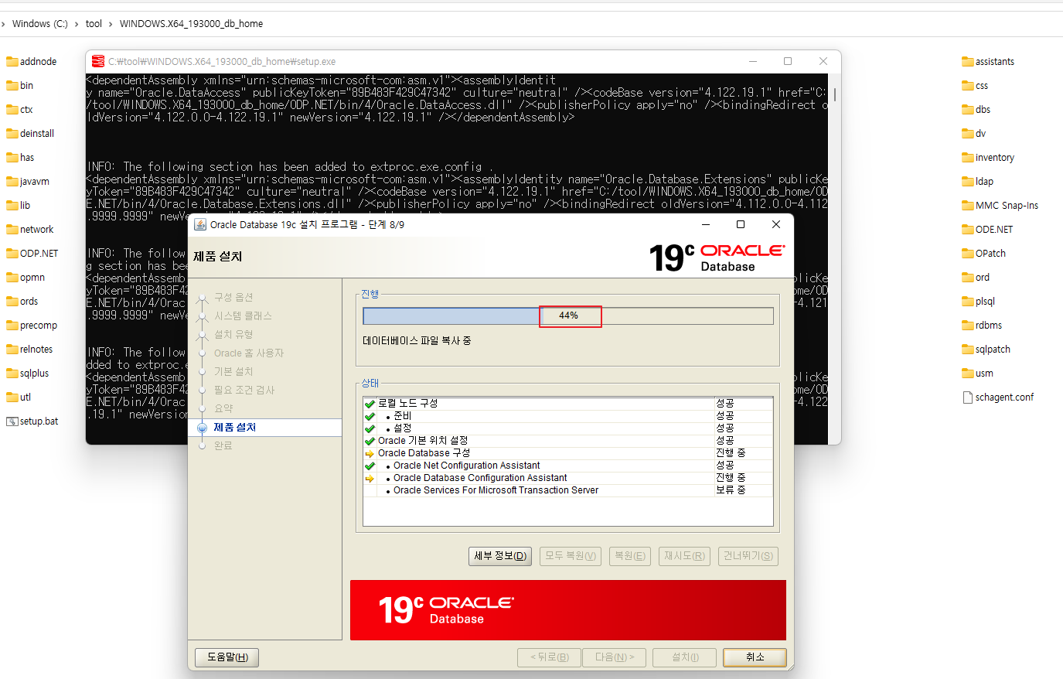The height and width of the screenshot is (679, 1063).
Task: Click the 세부 정보(D) button
Action: coord(500,556)
